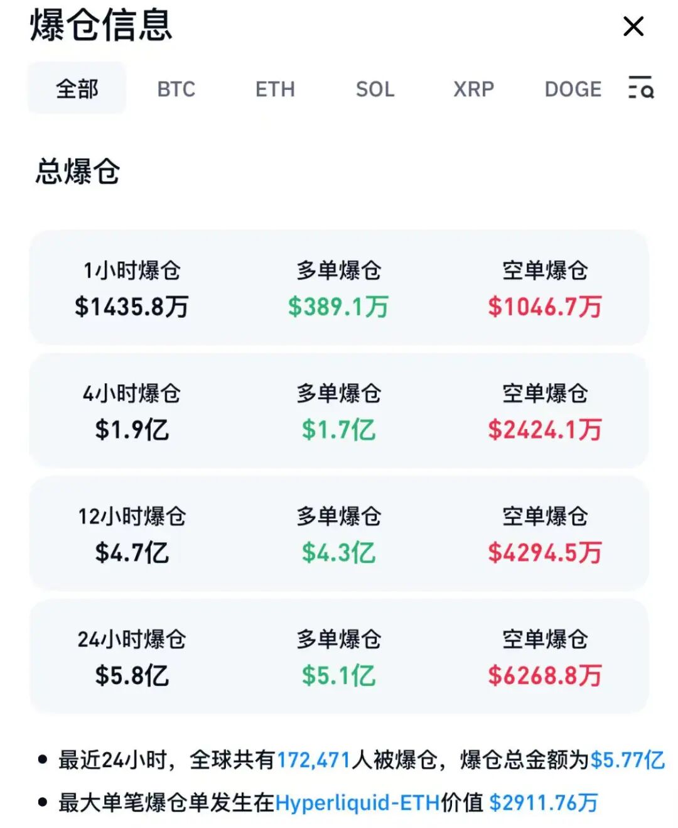Click the $5.77亿 total amount link
678x828 pixels.
(x=627, y=760)
